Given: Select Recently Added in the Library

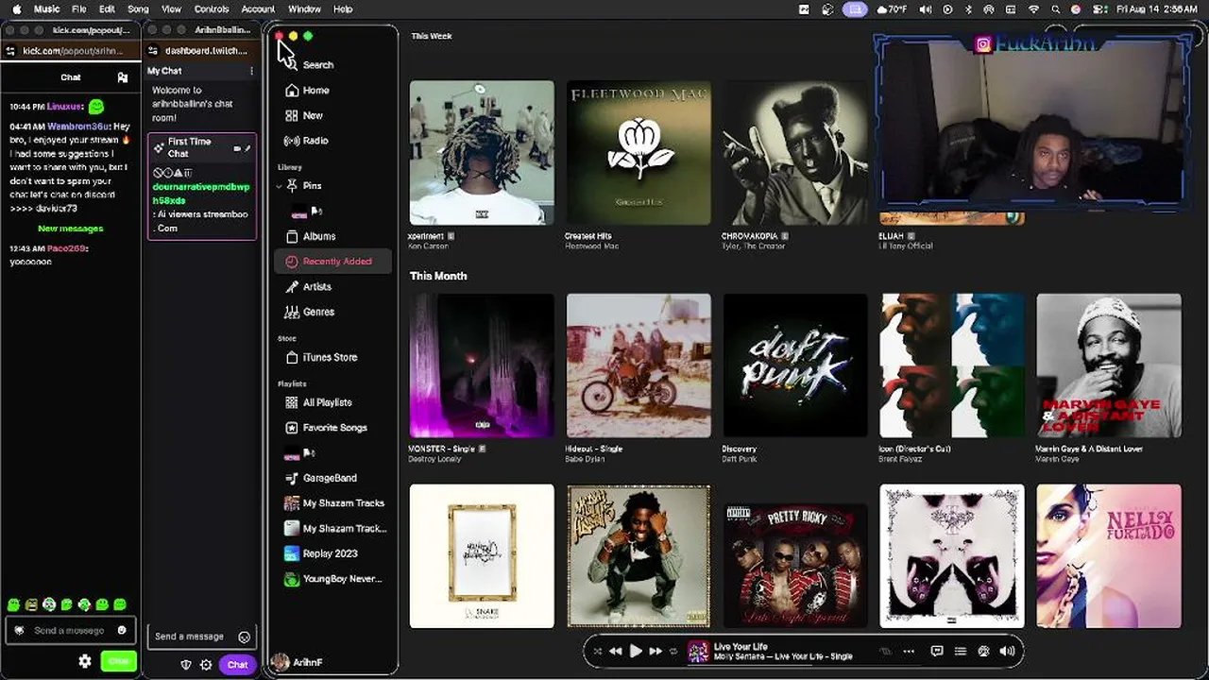Looking at the screenshot, I should tap(333, 262).
